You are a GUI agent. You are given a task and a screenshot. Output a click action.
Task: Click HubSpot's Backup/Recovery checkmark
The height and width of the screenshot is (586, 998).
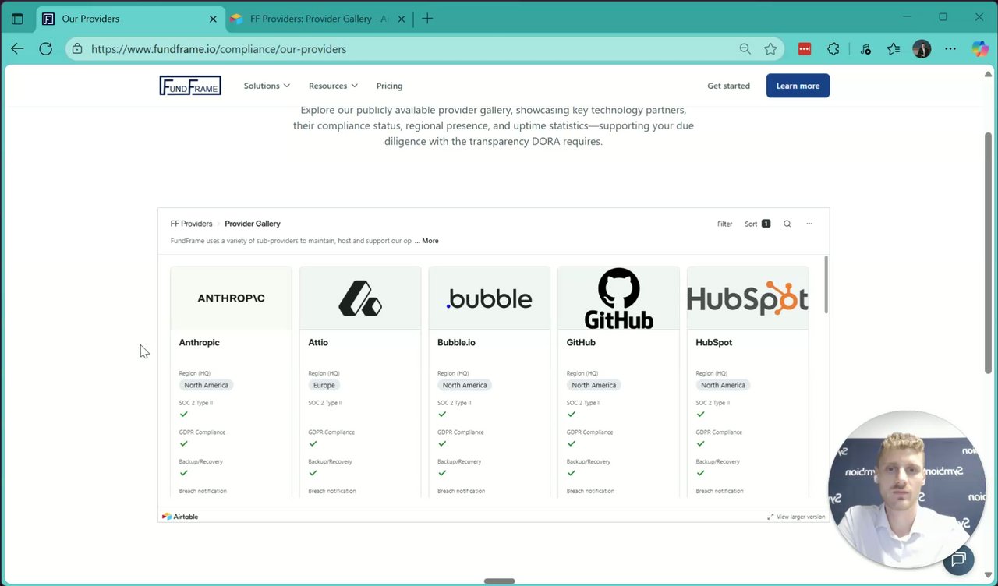700,473
